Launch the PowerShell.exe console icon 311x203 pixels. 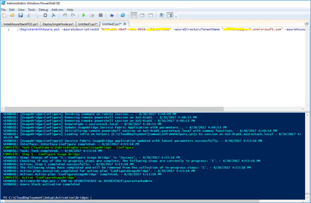[123, 15]
